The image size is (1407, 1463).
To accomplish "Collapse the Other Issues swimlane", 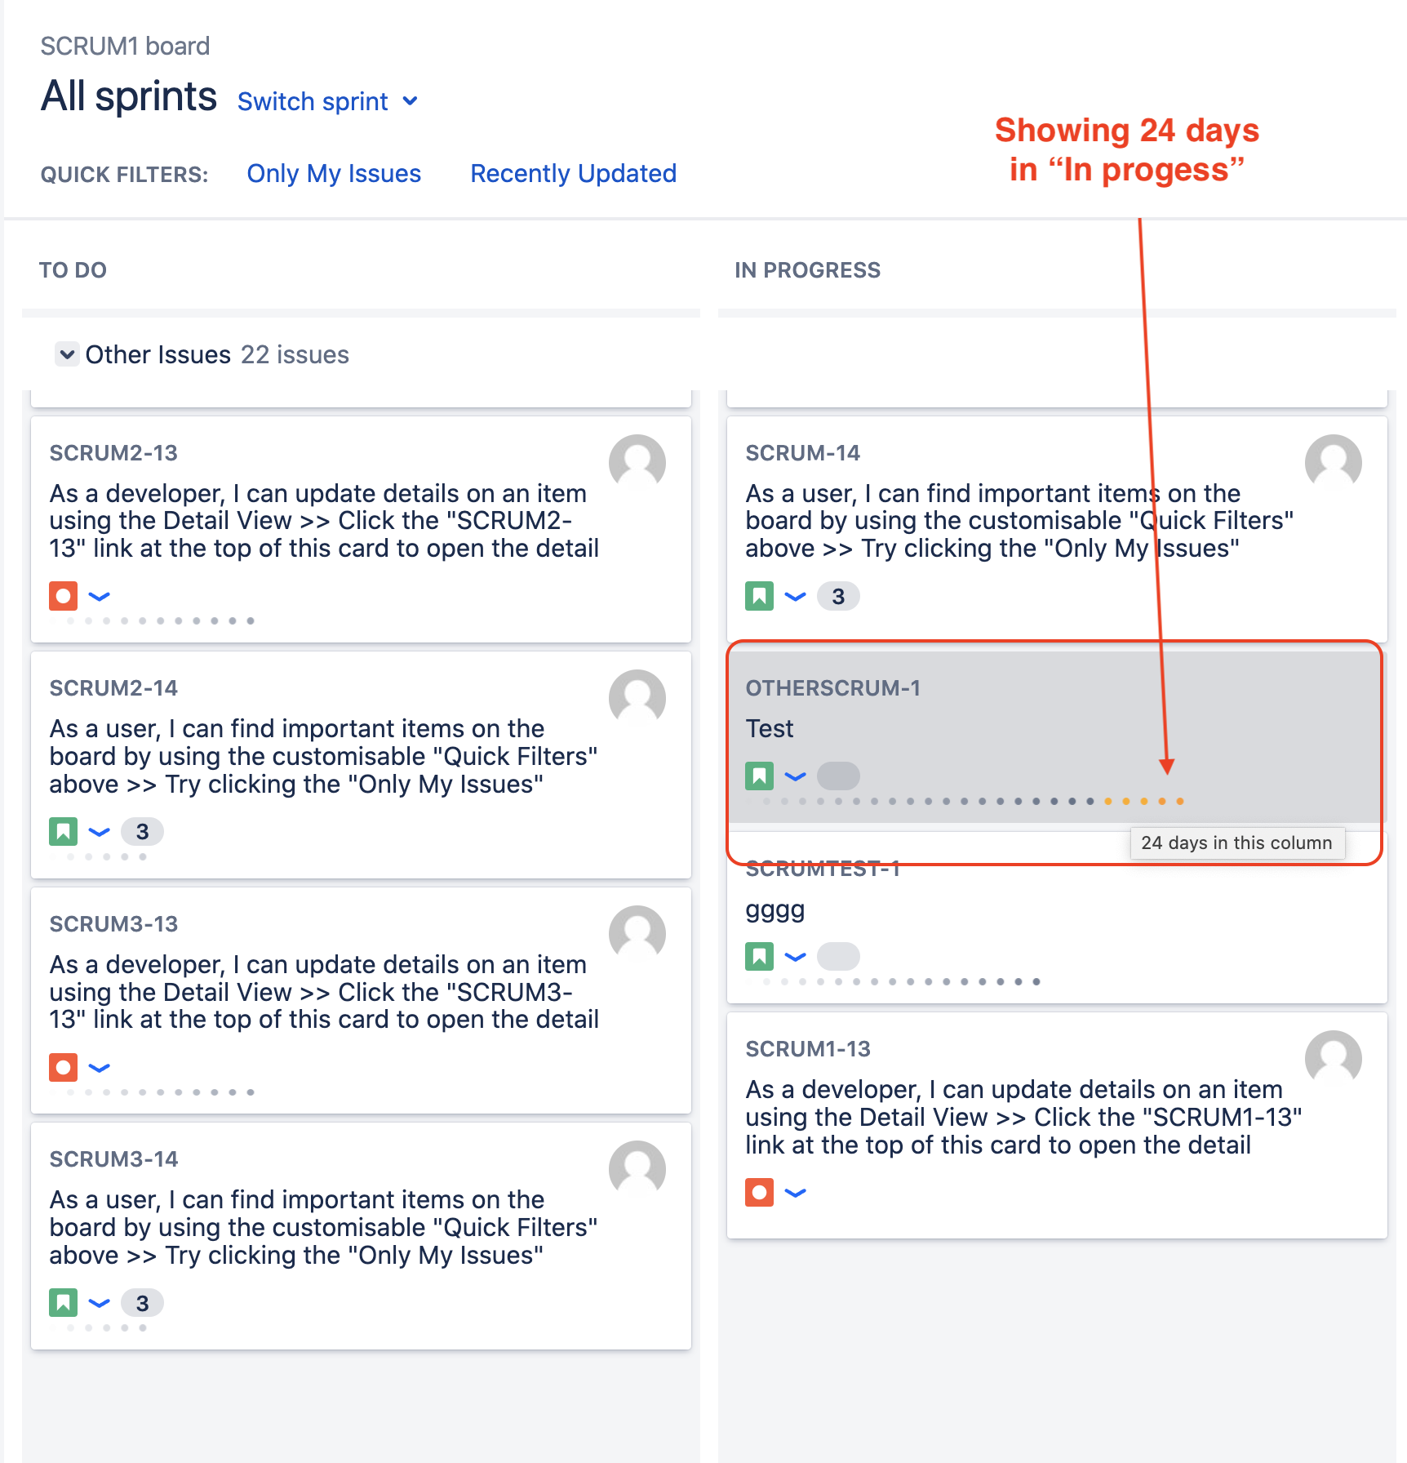I will tap(67, 354).
